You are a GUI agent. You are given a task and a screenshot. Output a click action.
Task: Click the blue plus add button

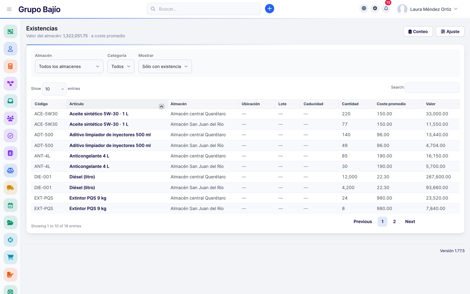point(269,9)
